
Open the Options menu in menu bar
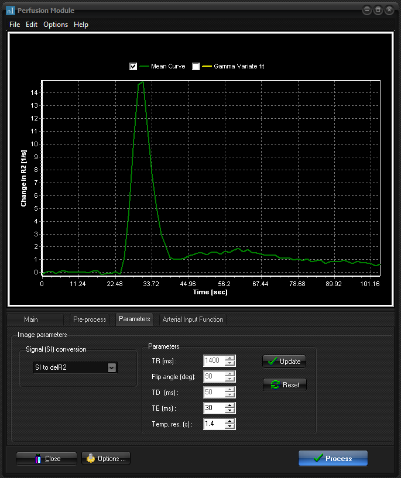pyautogui.click(x=56, y=25)
